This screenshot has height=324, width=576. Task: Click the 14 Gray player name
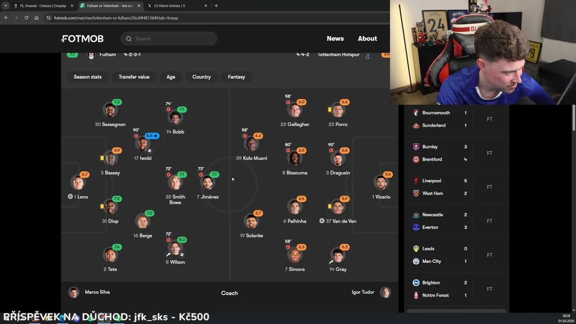tap(338, 270)
